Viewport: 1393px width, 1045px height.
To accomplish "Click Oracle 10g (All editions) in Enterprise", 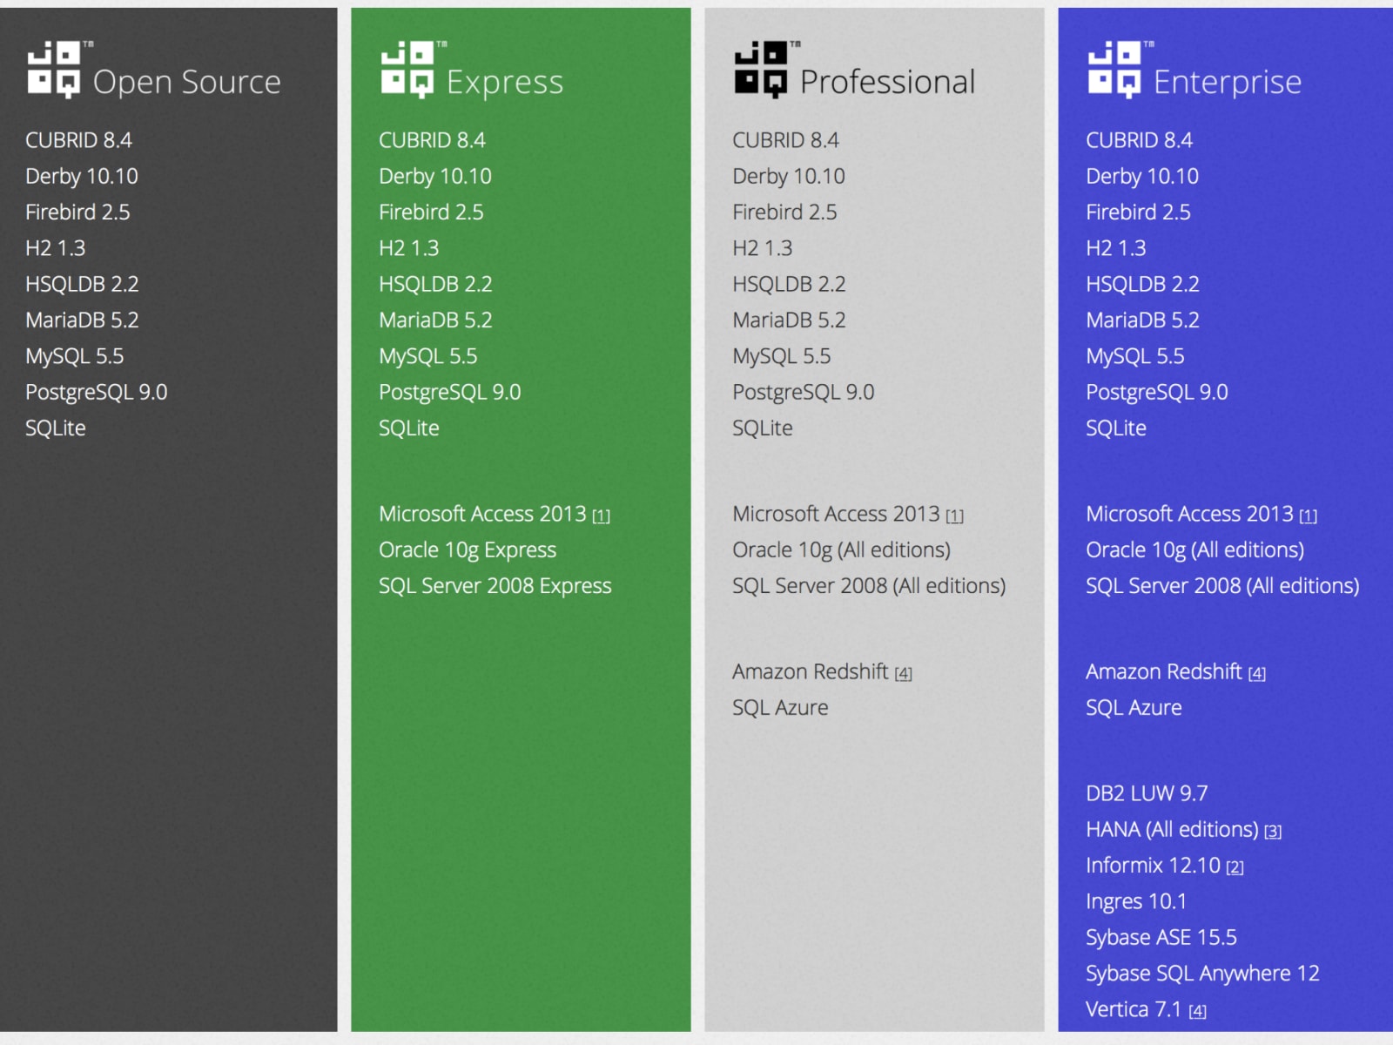I will pos(1194,550).
